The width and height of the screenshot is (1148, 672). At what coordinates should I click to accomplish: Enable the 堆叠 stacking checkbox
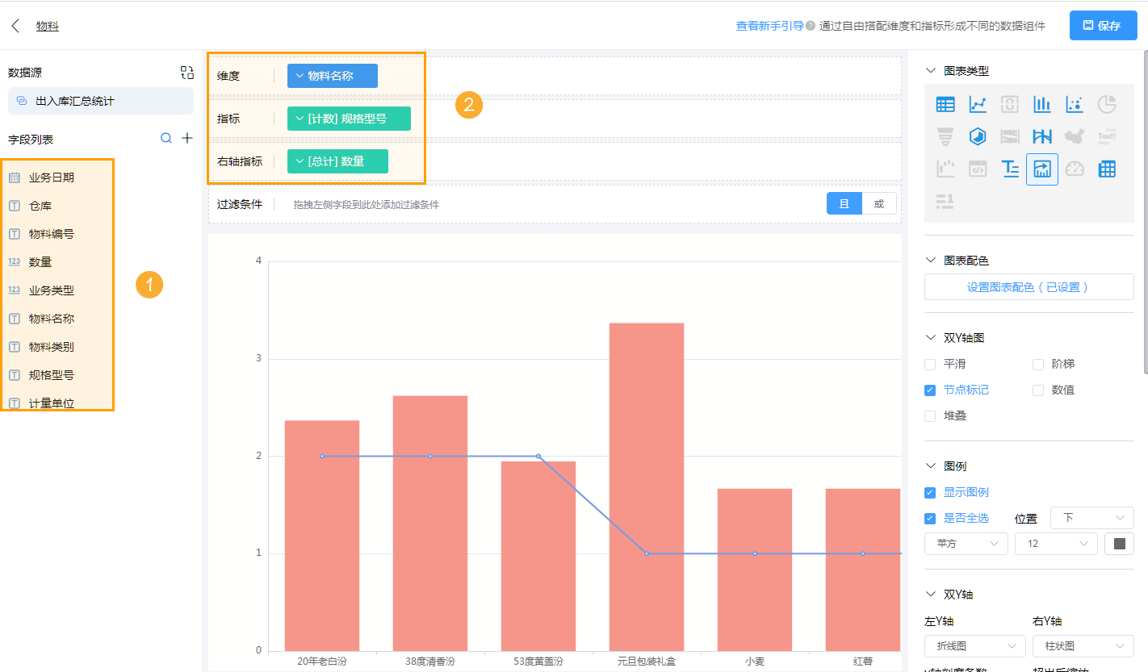(x=929, y=415)
